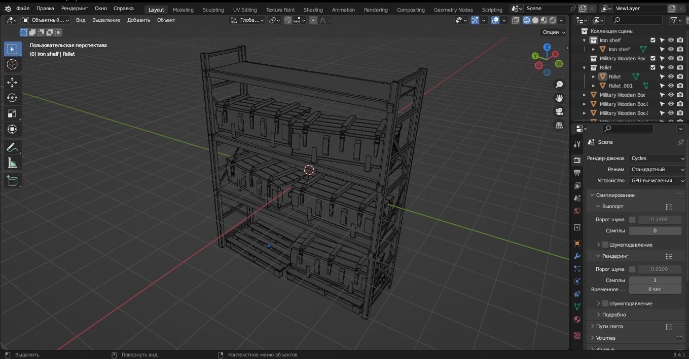Click the hand pan view icon

[x=559, y=98]
